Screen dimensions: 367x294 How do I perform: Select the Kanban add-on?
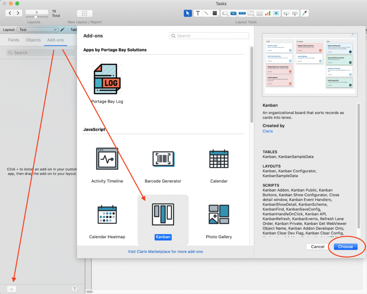163,220
